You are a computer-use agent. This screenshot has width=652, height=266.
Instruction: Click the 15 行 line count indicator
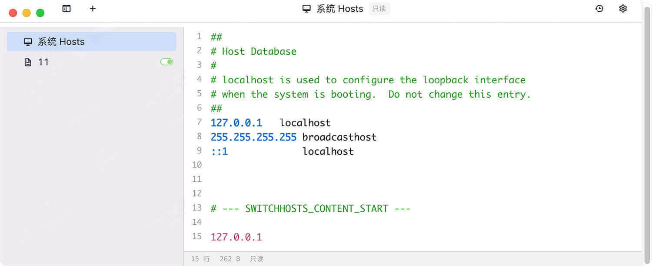tap(200, 259)
